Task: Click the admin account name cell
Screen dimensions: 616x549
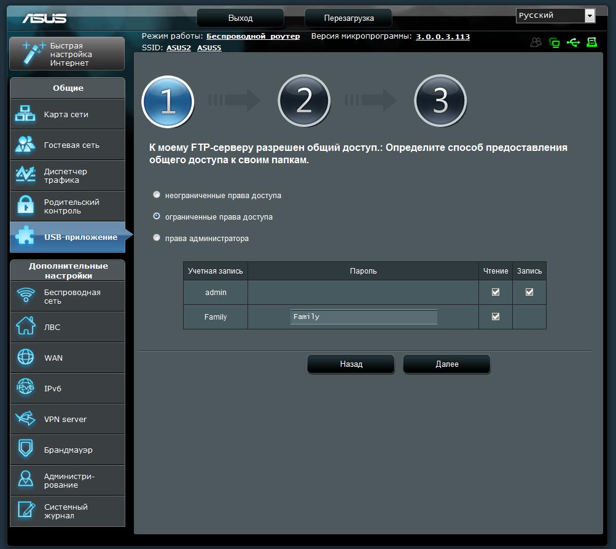Action: (x=216, y=293)
